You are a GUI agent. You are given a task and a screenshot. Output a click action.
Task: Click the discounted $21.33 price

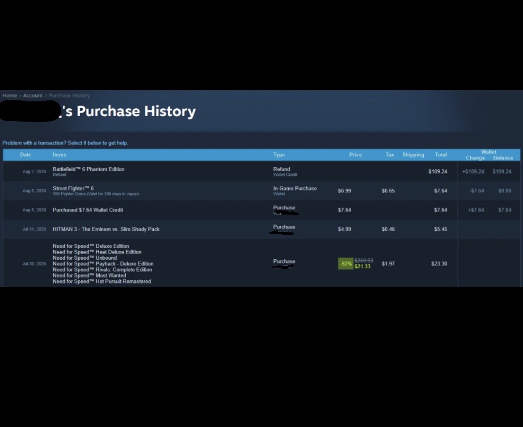[x=363, y=266]
